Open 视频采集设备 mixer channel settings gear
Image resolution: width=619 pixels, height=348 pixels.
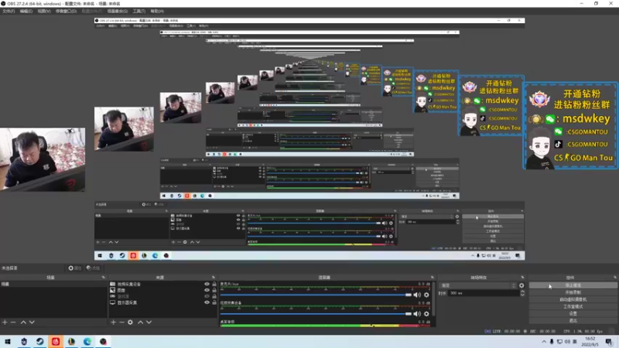(426, 314)
